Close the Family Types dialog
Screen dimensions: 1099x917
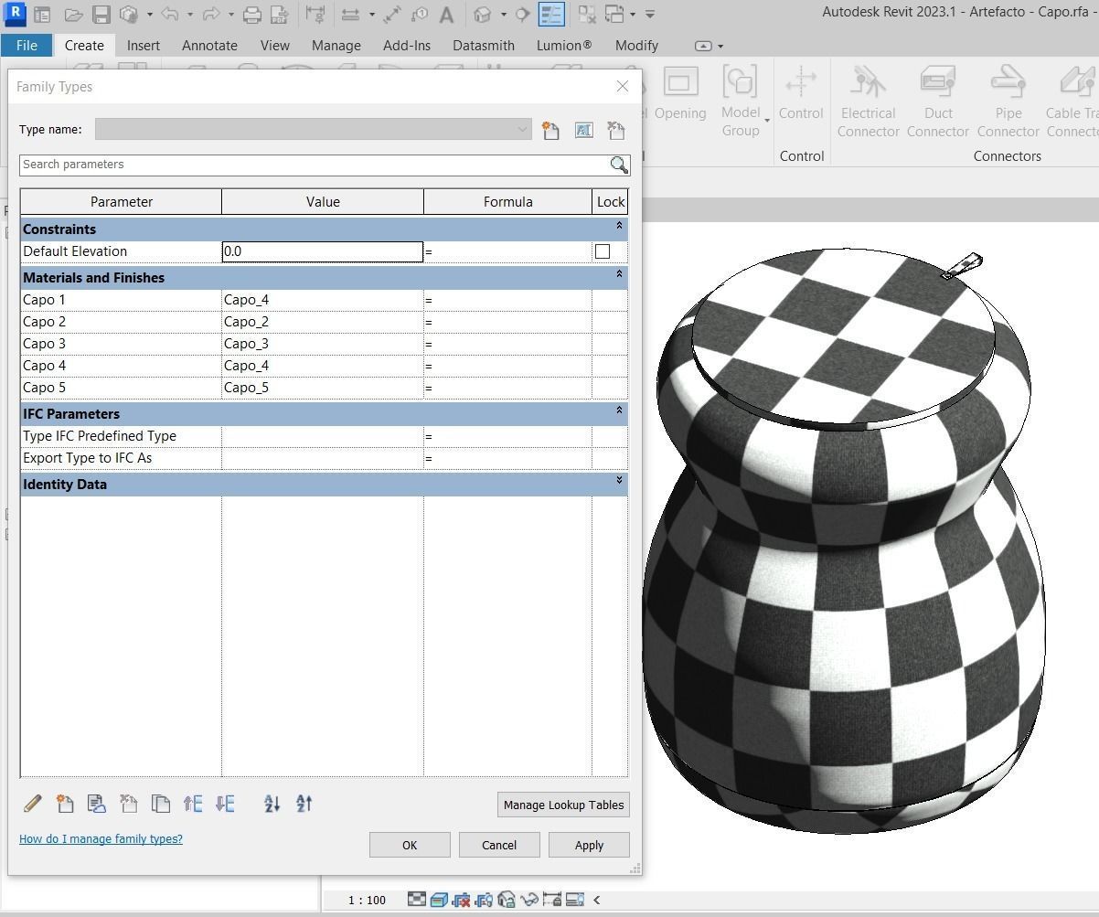click(x=623, y=86)
